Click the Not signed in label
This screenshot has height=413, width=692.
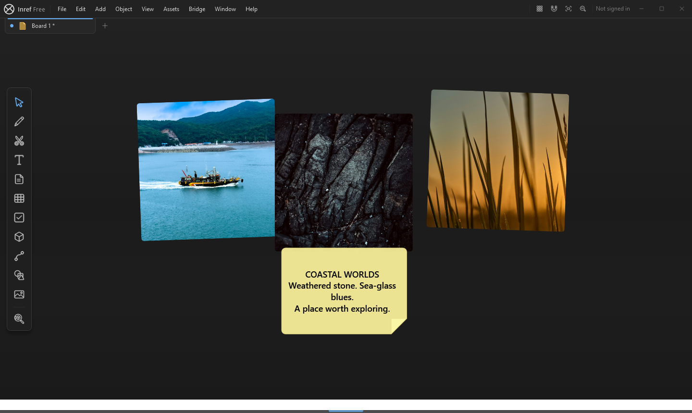pyautogui.click(x=613, y=9)
